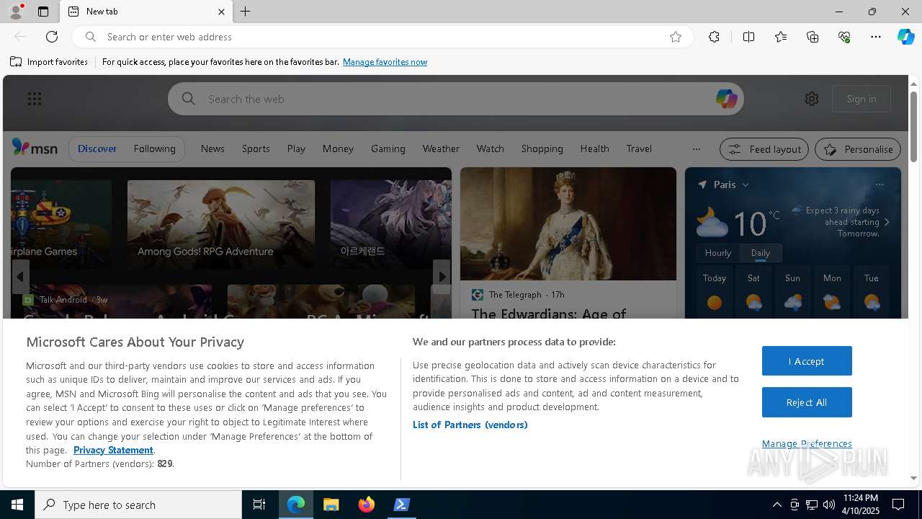Open the tab actions menu icon

tap(43, 12)
